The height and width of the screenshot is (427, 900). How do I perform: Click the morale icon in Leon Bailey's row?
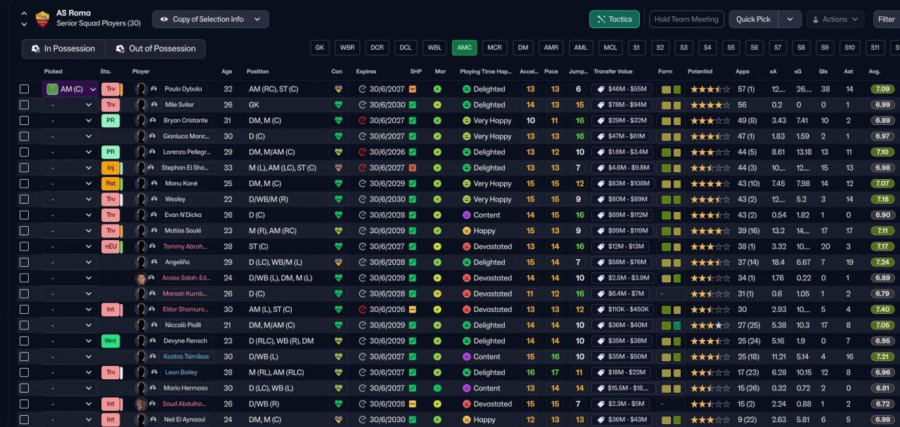point(437,372)
